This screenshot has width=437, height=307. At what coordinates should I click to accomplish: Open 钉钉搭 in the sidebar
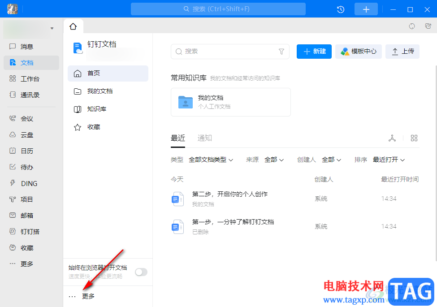[31, 232]
